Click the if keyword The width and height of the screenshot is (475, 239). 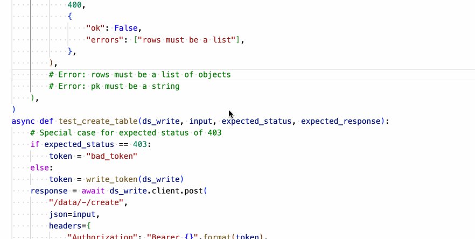pyautogui.click(x=35, y=144)
